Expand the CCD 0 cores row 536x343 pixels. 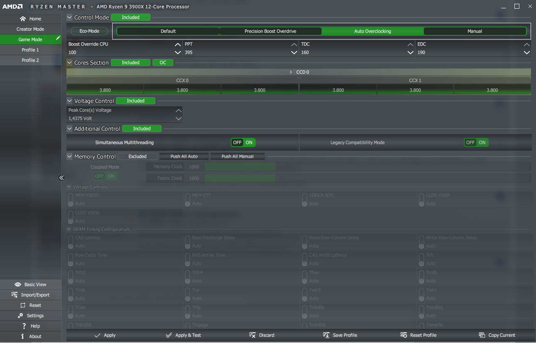291,72
